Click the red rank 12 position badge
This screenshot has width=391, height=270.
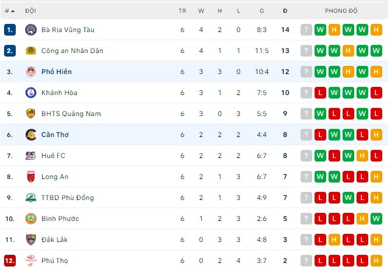pos(9,261)
